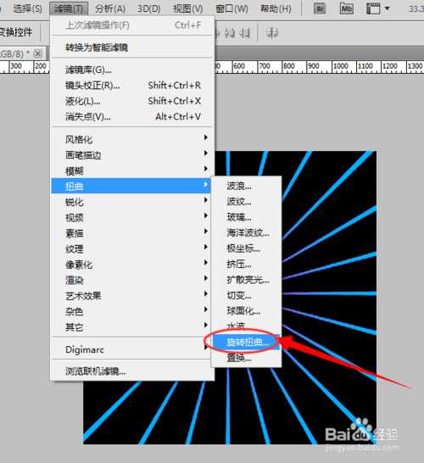The width and height of the screenshot is (424, 463).
Task: Open the Mini Bridge Mb icon
Action: (346, 8)
